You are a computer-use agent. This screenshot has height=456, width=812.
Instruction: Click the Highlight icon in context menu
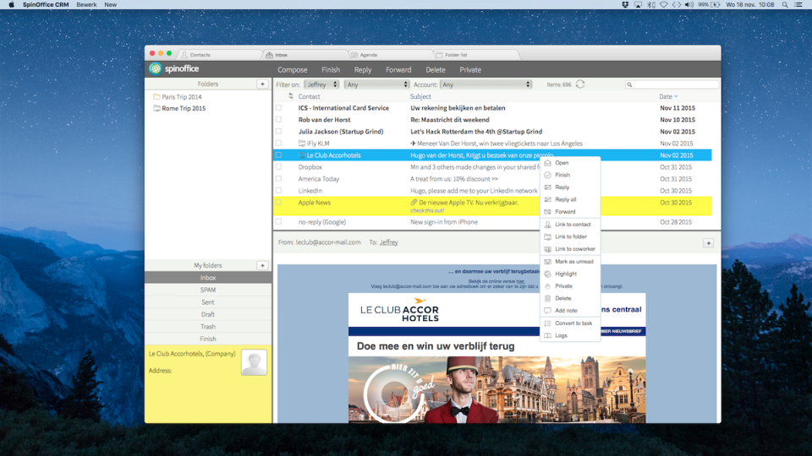tap(547, 274)
